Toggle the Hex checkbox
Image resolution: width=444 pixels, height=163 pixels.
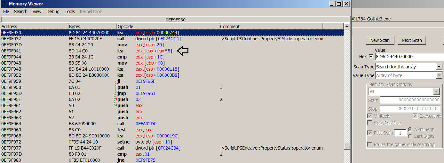[x=371, y=57]
